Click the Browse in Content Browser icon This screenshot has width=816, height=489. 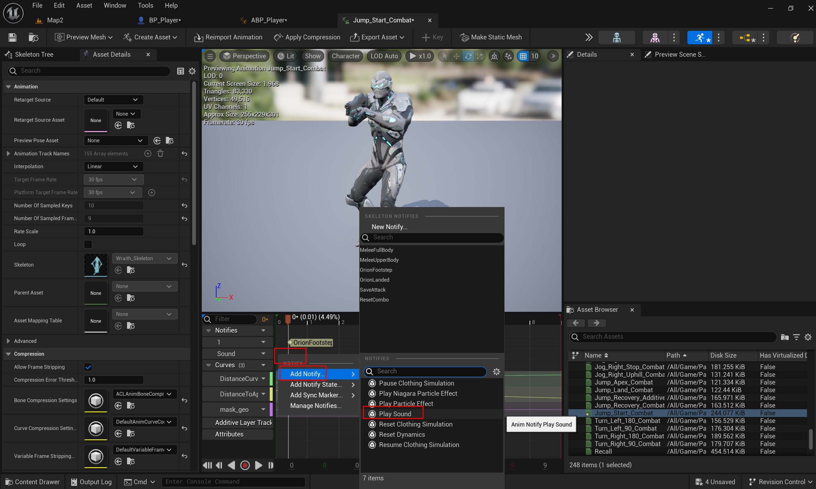click(x=33, y=37)
